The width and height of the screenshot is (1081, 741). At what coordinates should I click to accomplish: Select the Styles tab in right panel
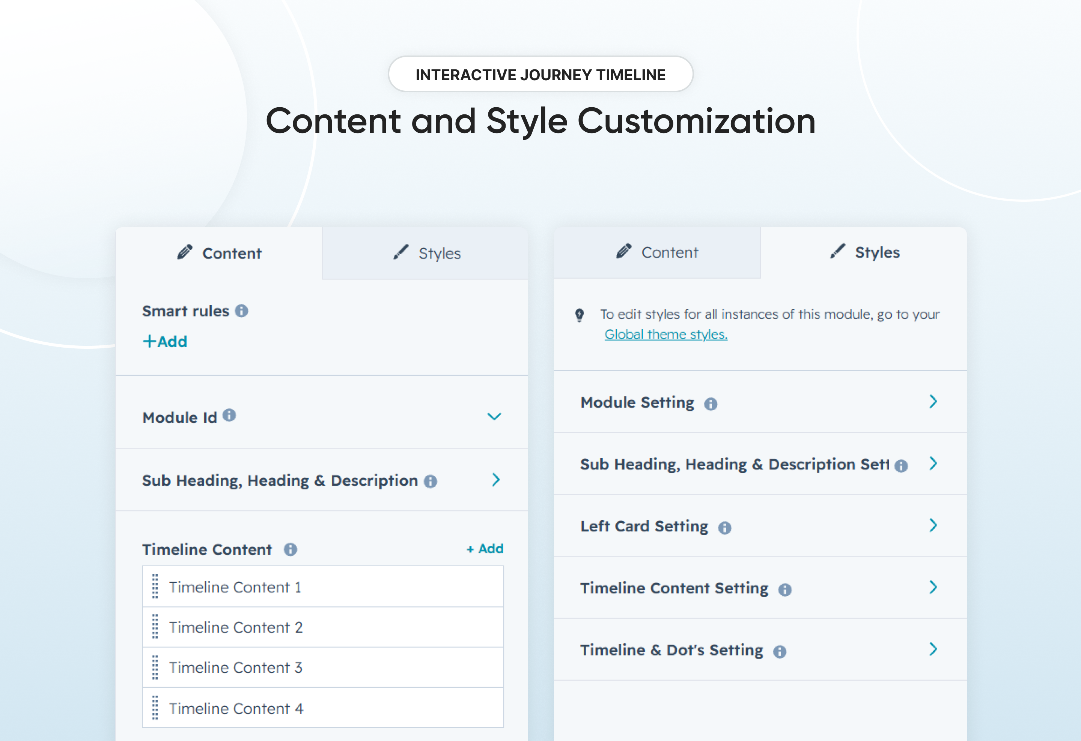point(864,252)
